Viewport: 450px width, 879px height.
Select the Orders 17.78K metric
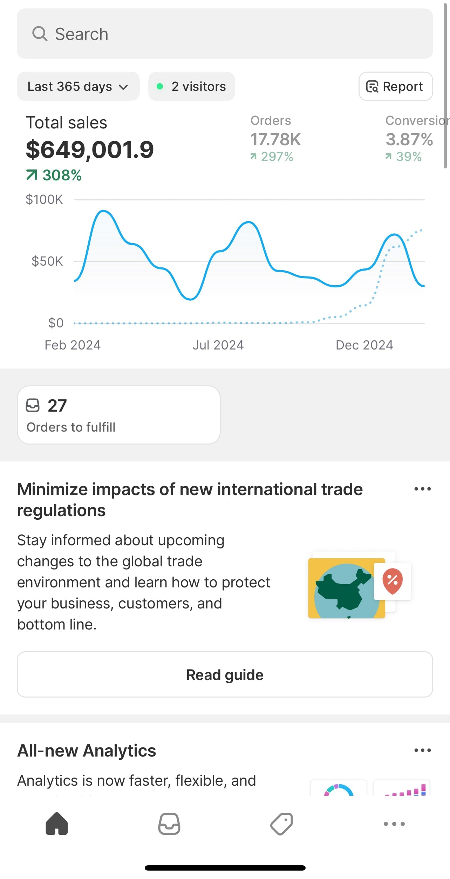[x=275, y=139]
